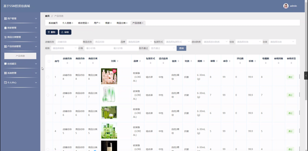308x151 pixels.
Task: Switch to the 个人信息 tab
Action: click(x=67, y=23)
